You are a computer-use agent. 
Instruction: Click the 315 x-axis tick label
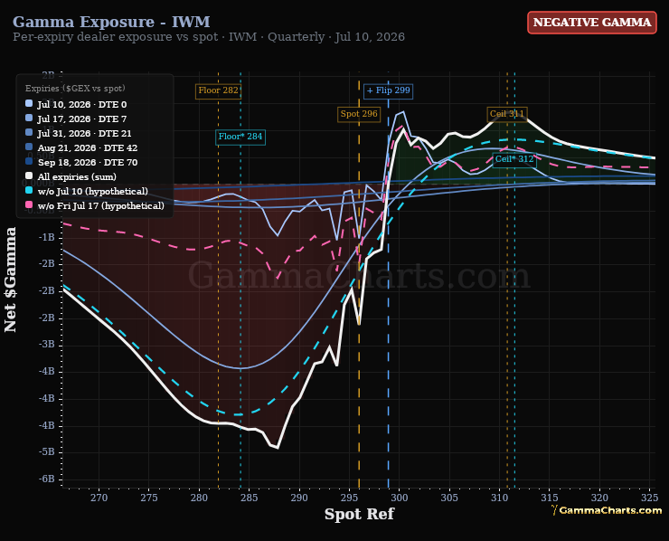click(550, 498)
